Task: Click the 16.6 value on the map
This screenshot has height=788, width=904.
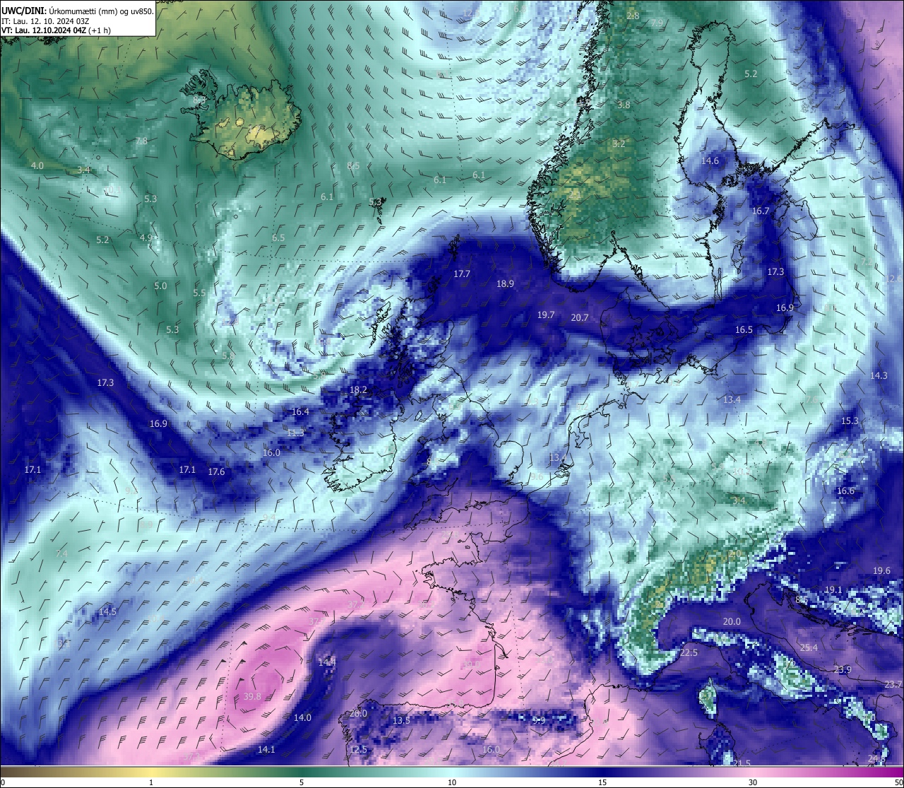Action: (x=845, y=490)
